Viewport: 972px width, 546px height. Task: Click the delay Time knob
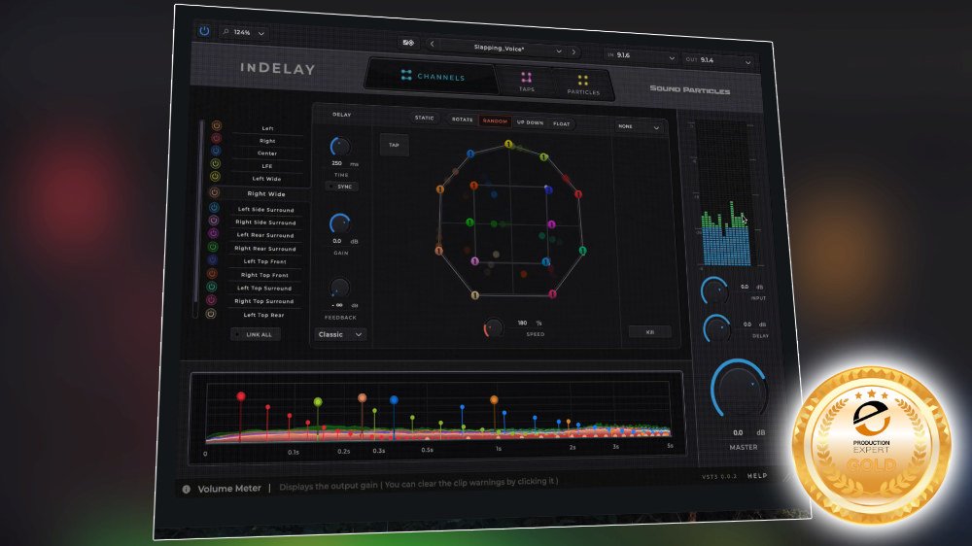[x=339, y=147]
